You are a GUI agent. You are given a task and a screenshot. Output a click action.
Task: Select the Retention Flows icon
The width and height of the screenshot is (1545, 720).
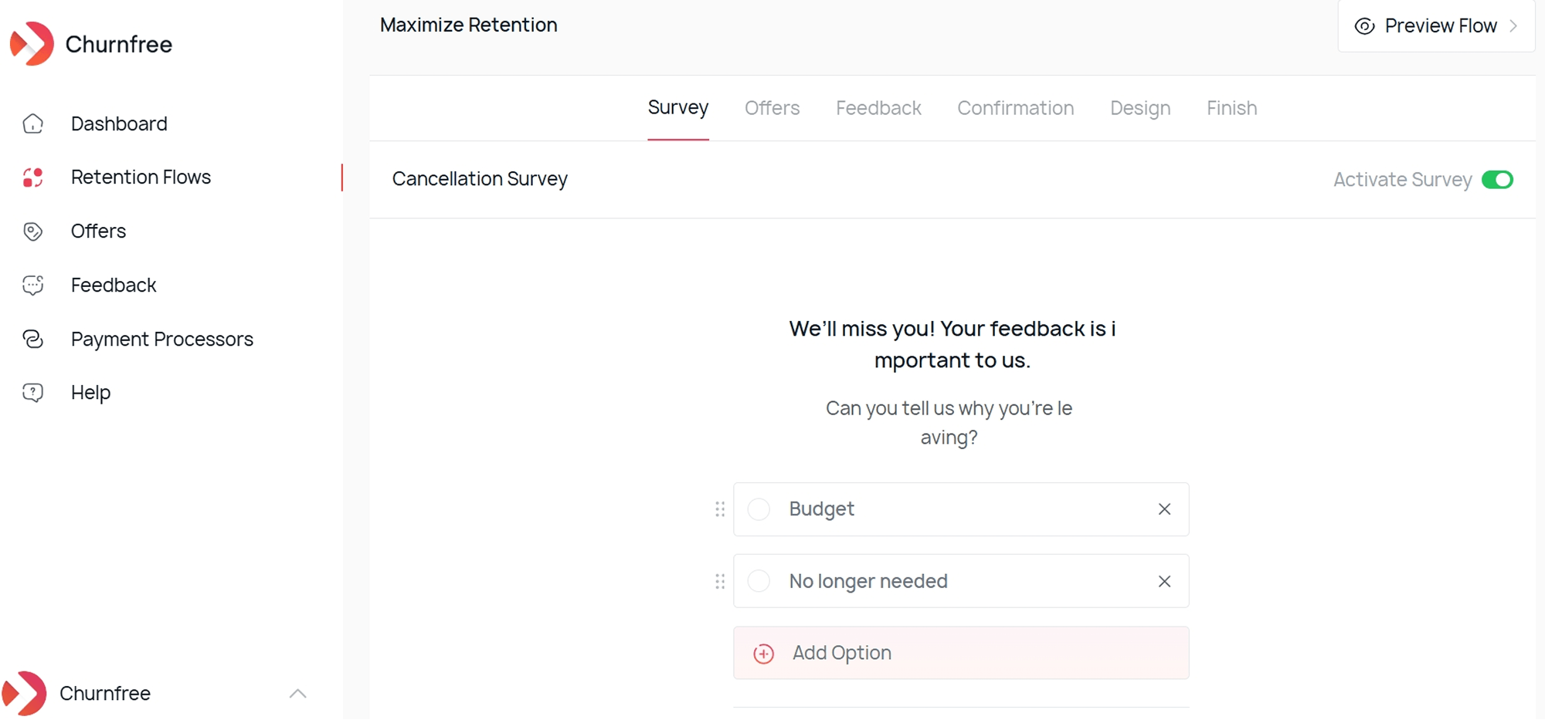(32, 177)
